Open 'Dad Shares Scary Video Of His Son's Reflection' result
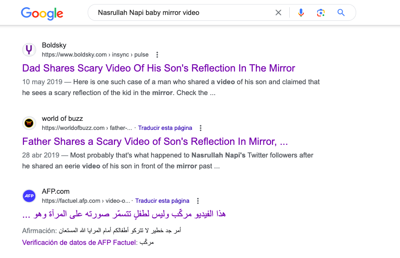Image resolution: width=400 pixels, height=258 pixels. click(159, 68)
